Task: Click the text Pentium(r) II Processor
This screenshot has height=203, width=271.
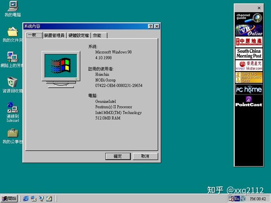Action: click(x=114, y=107)
